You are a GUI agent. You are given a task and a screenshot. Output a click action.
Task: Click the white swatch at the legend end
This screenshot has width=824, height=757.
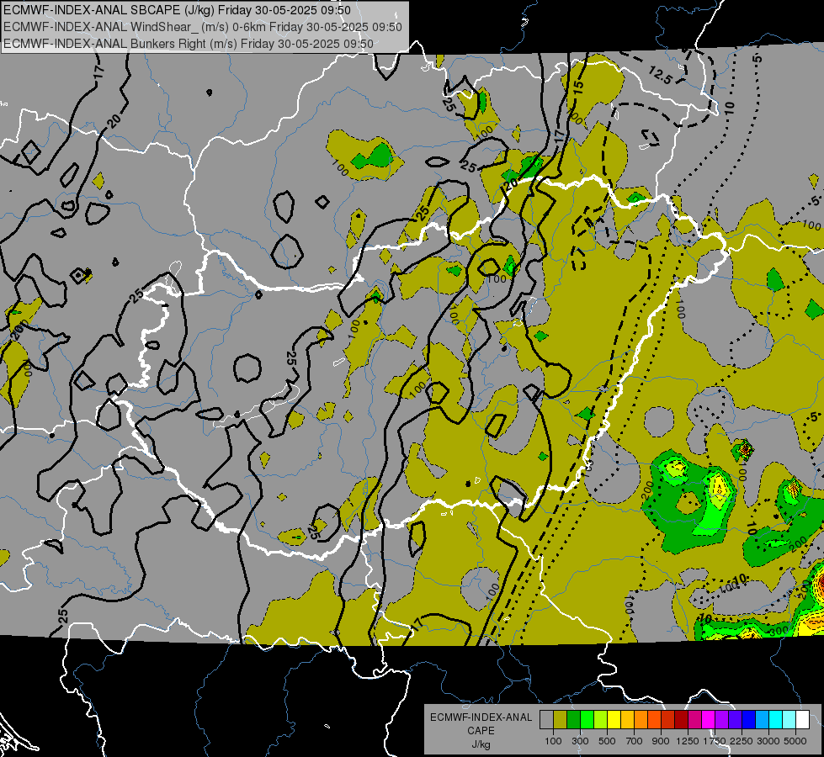[803, 719]
